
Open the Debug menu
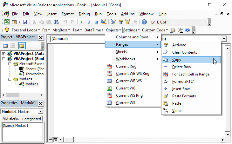pos(84,14)
